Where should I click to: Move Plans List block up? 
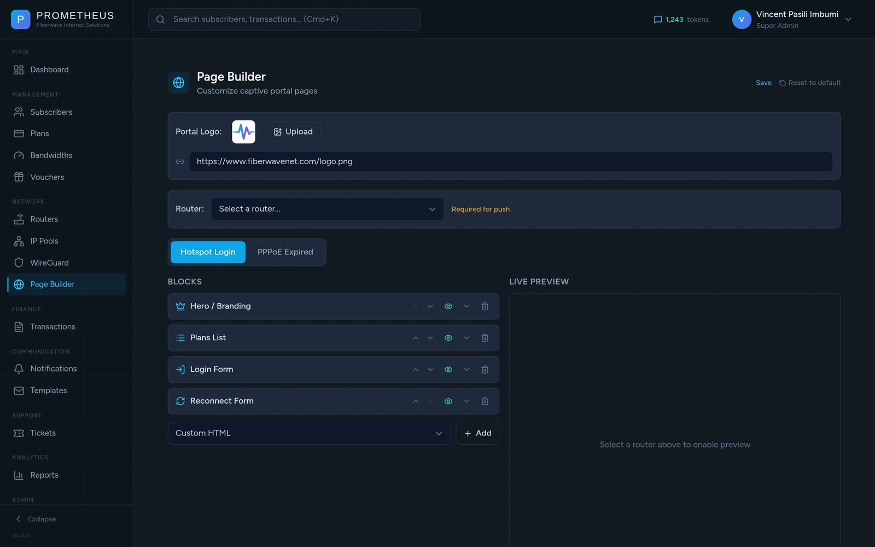(416, 338)
